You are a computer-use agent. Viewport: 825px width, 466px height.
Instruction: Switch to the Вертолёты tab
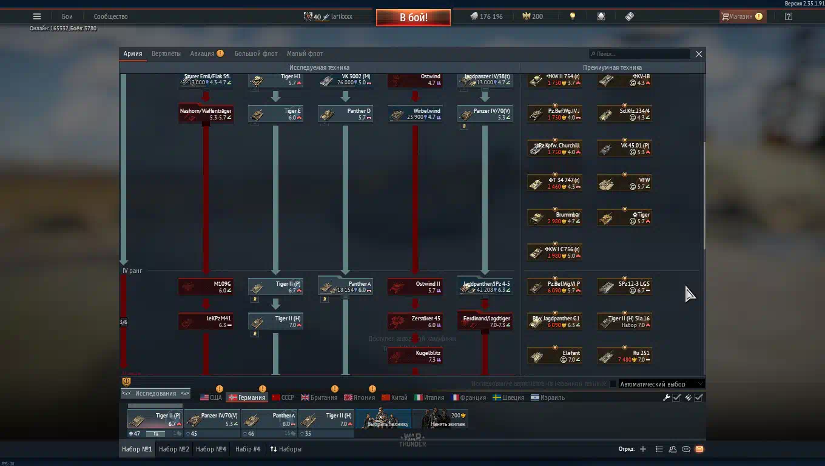coord(166,53)
